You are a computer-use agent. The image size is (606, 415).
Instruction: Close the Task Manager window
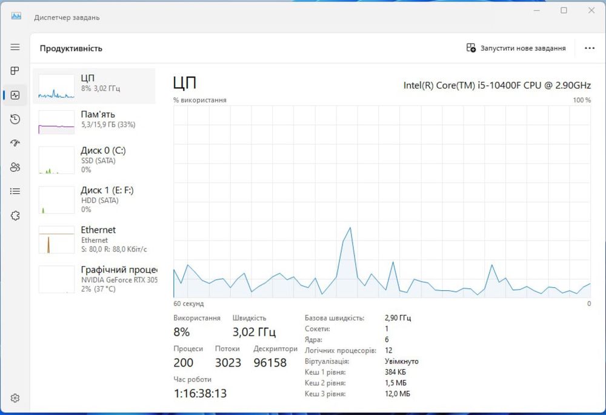point(591,10)
